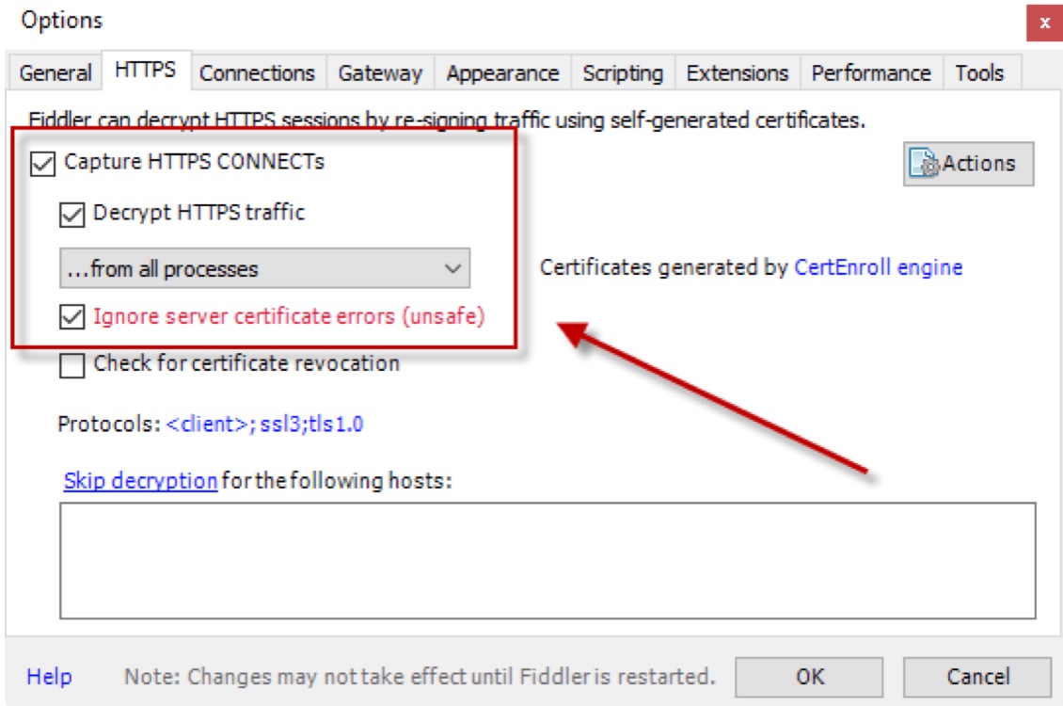1063x706 pixels.
Task: Click the CertEnroll engine link
Action: click(x=878, y=267)
